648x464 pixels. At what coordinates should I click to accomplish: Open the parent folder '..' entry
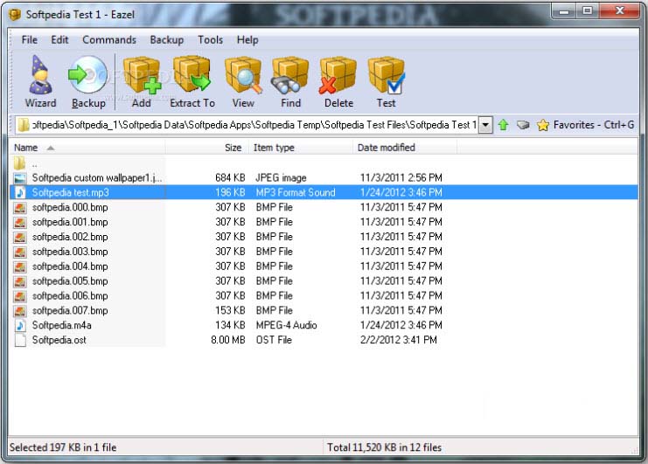coord(35,163)
